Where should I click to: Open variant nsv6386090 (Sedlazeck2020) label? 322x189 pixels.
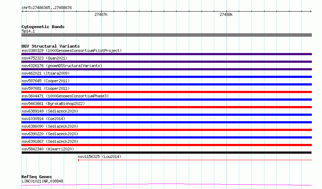50,126
